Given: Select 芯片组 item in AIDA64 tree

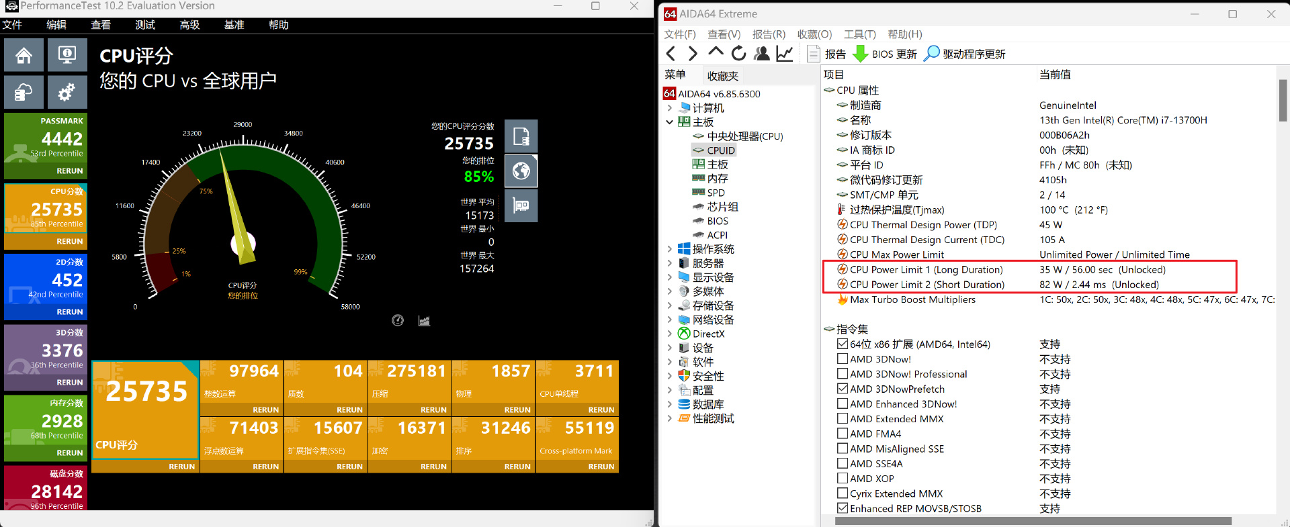Looking at the screenshot, I should tap(723, 207).
